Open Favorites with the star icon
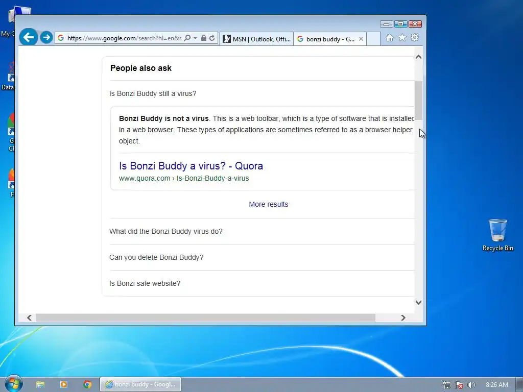Screen dimensions: 523x392 click(x=402, y=38)
